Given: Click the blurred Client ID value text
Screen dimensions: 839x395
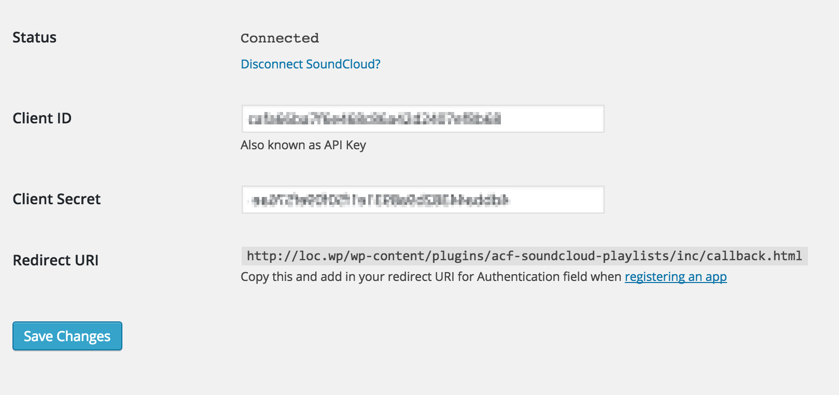Looking at the screenshot, I should [x=374, y=119].
